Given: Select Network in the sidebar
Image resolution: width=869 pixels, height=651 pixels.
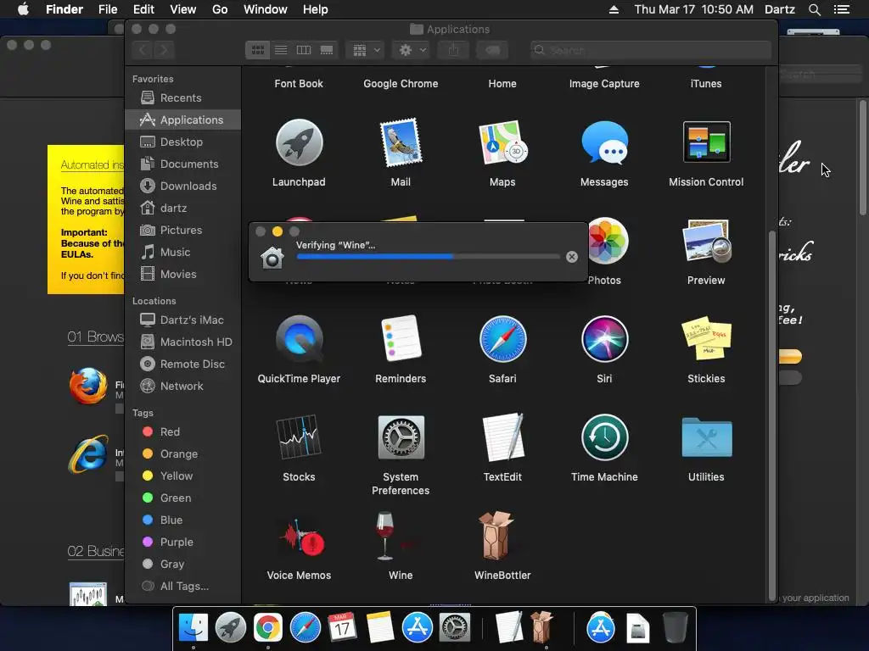Looking at the screenshot, I should 183,387.
